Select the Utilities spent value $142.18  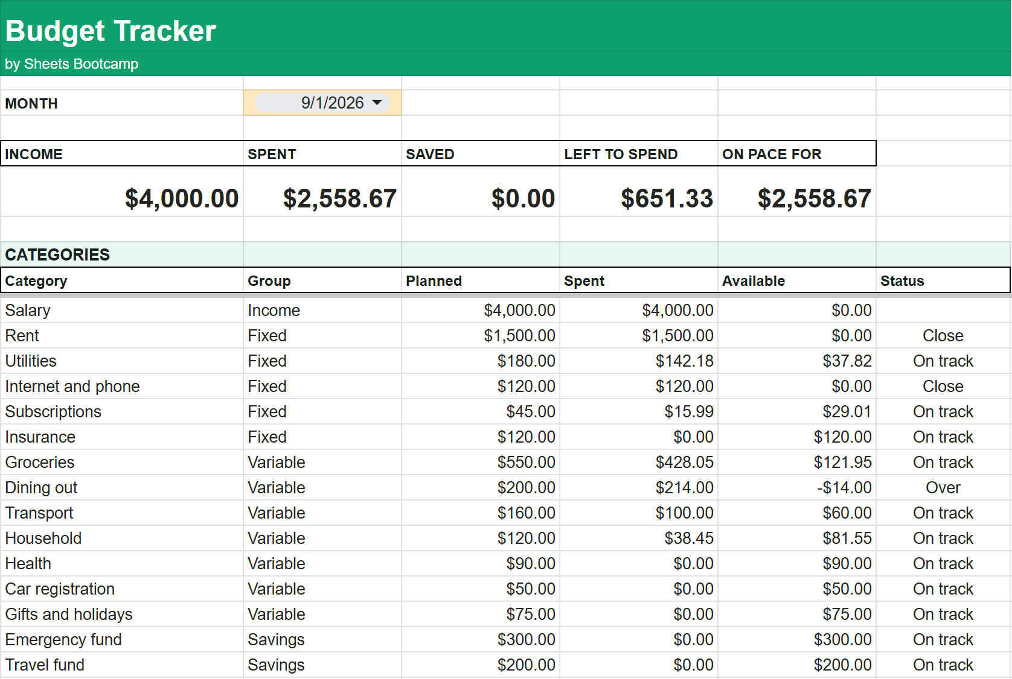[639, 361]
